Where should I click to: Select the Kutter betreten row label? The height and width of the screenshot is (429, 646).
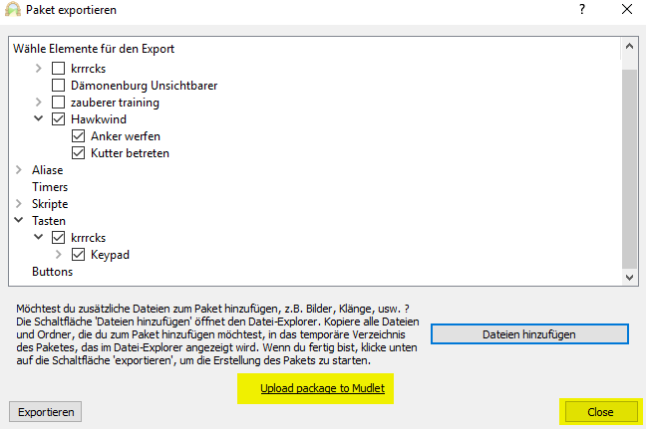tap(130, 153)
